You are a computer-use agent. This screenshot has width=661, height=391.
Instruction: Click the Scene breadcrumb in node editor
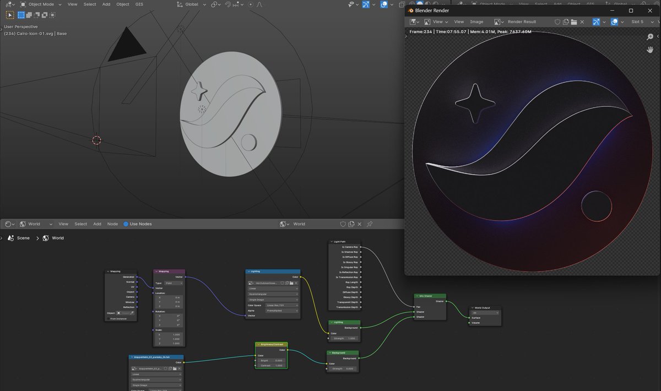[x=23, y=238]
